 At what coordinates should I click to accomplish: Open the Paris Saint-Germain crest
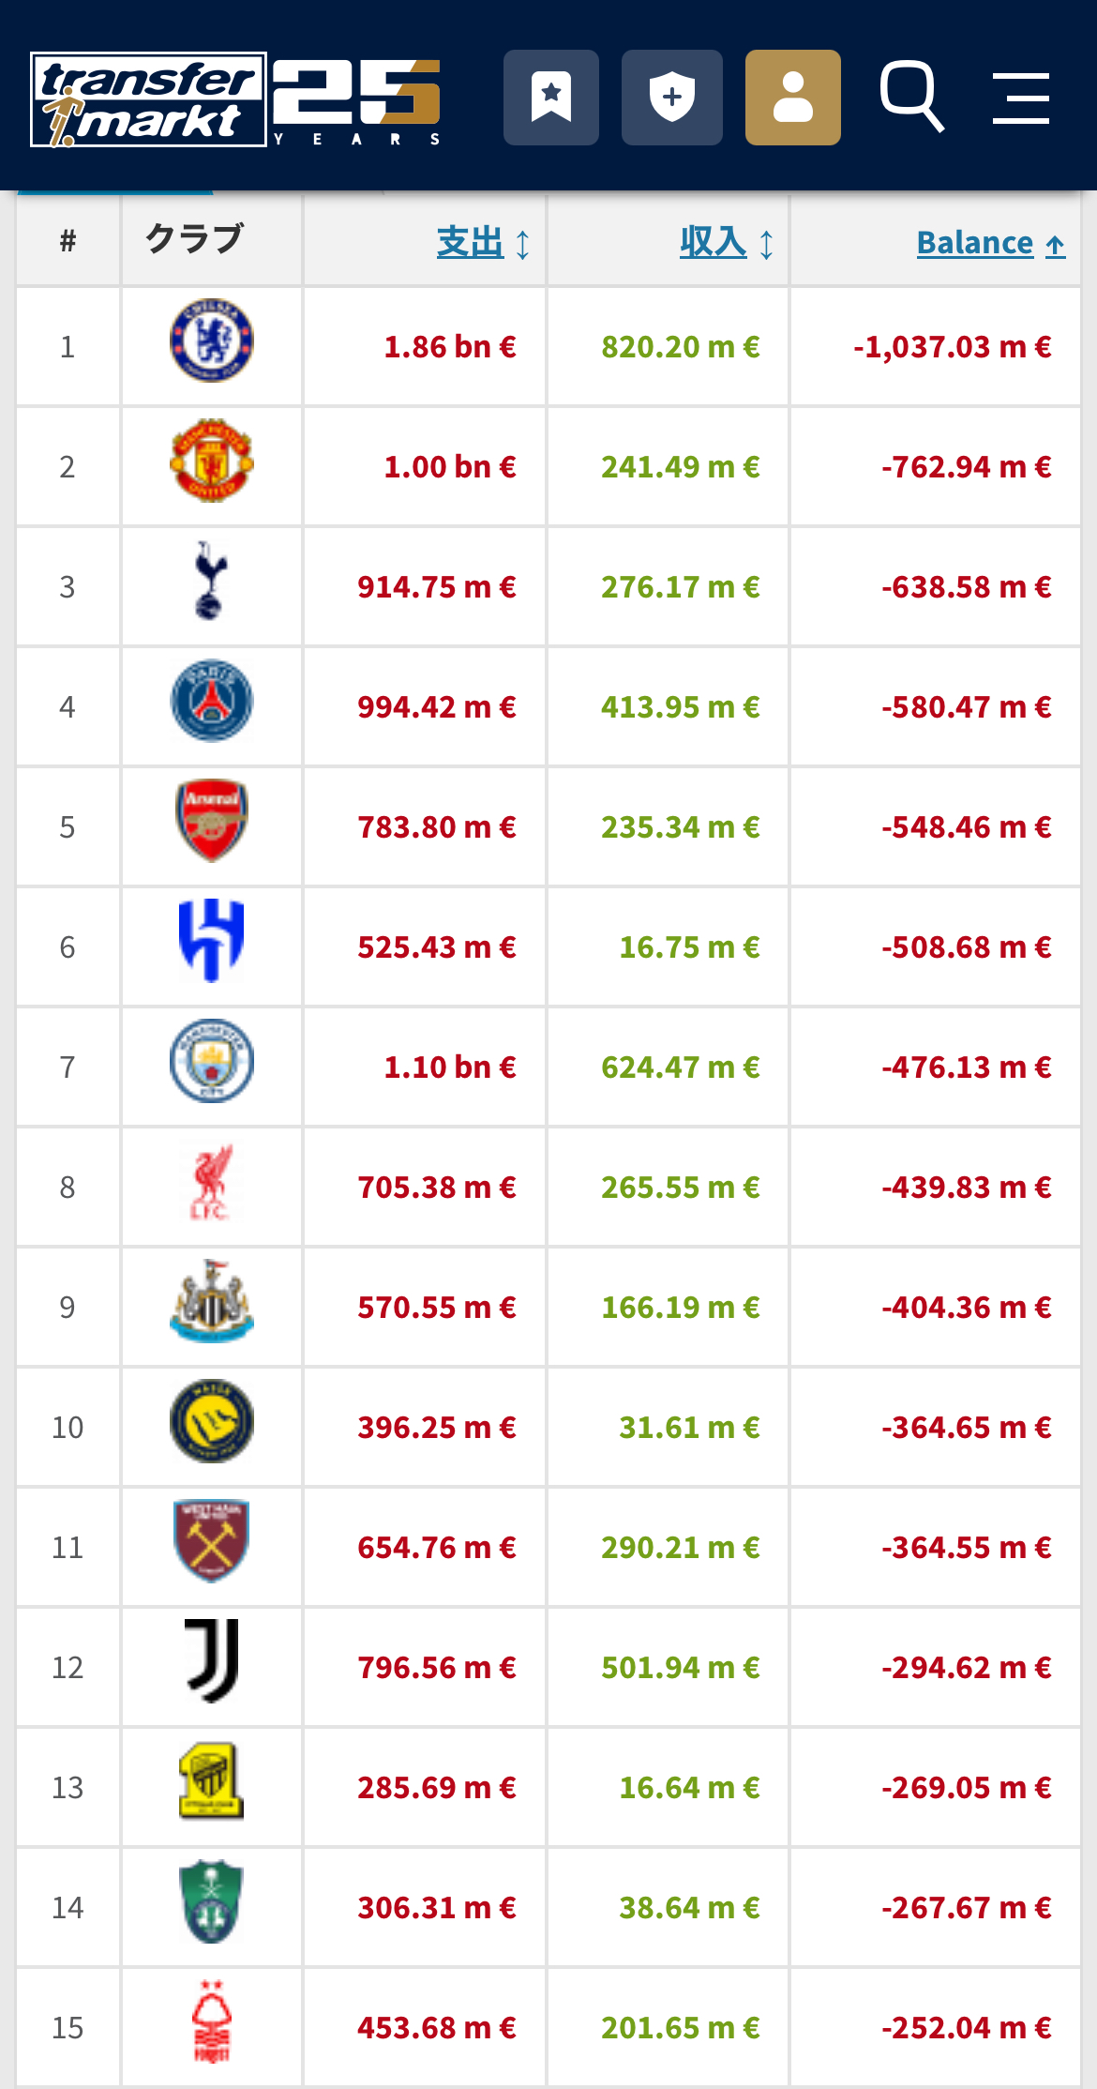click(212, 701)
